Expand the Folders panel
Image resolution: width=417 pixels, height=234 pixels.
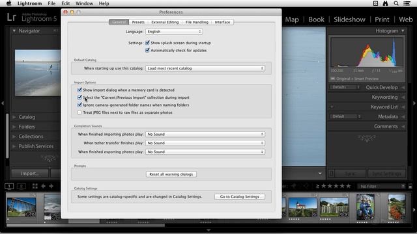click(27, 127)
